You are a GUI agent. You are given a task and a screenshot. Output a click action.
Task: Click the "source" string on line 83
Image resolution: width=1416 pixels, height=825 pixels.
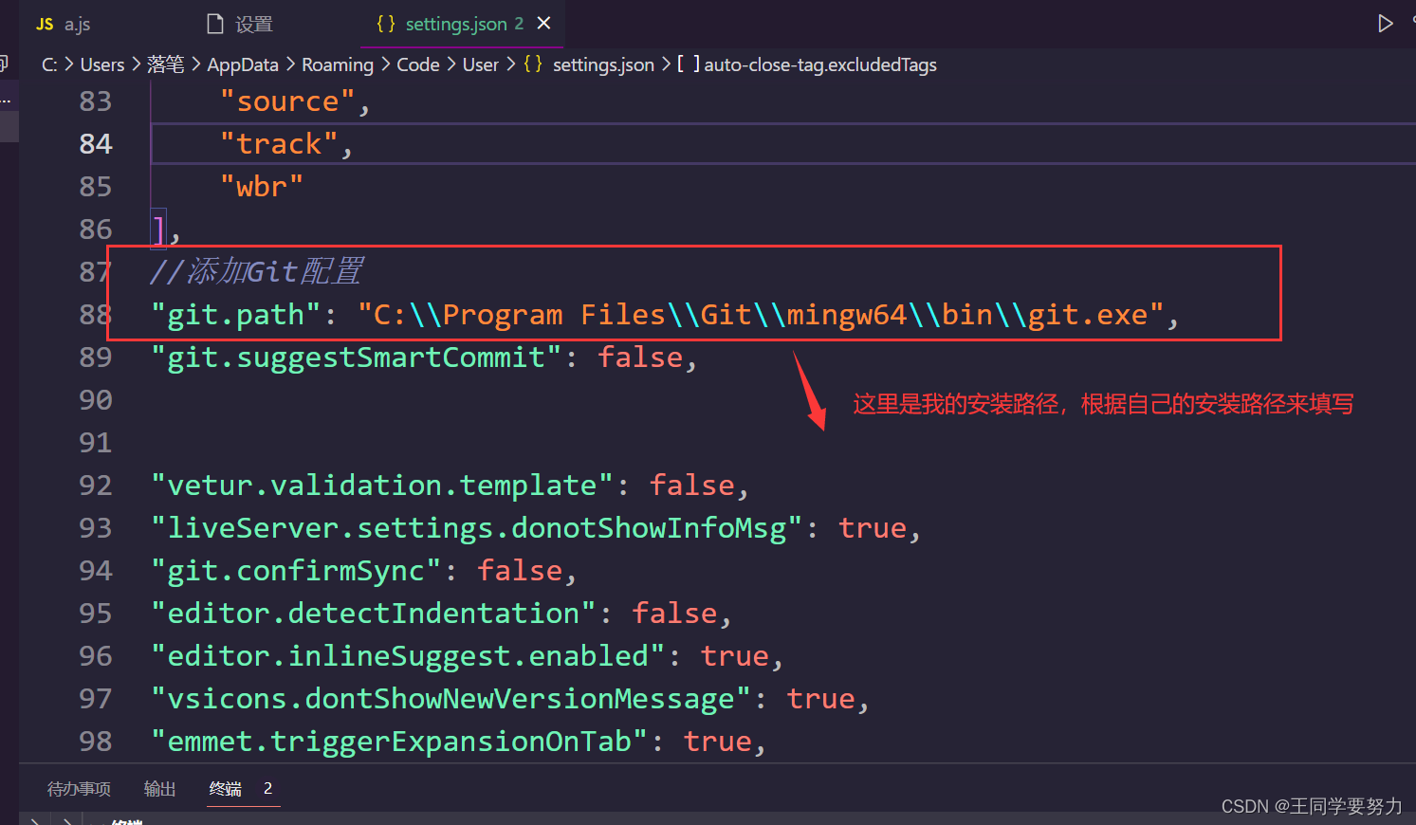(287, 101)
